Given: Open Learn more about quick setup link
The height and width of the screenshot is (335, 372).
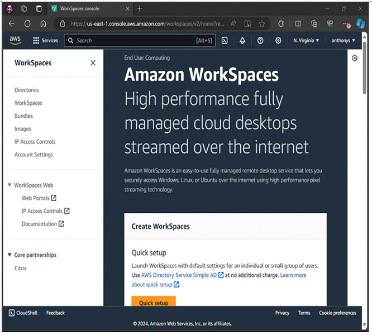Looking at the screenshot, I should pos(293,275).
